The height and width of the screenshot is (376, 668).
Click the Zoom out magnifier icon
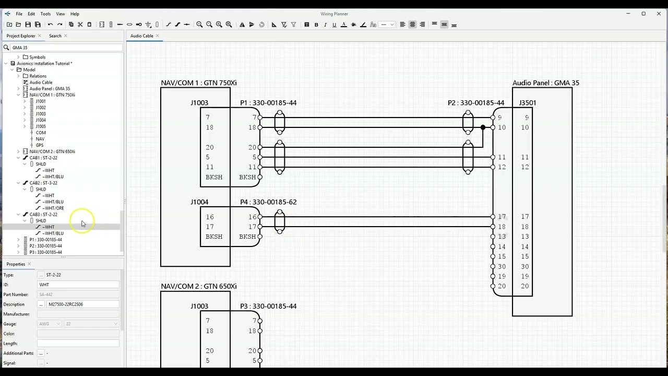pos(209,25)
